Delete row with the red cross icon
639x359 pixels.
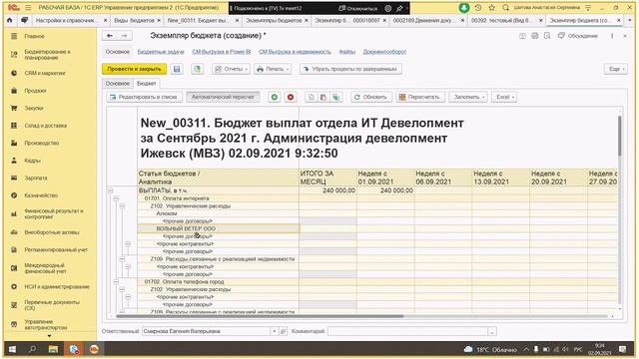point(291,97)
